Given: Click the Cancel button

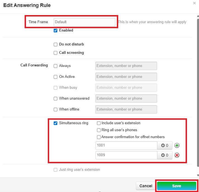Looking at the screenshot, I should click(x=146, y=186).
